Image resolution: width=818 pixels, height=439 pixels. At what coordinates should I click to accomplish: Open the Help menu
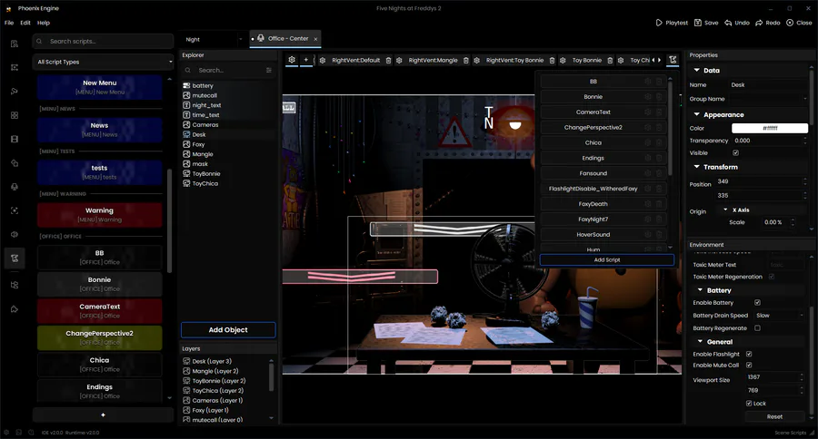coord(44,23)
